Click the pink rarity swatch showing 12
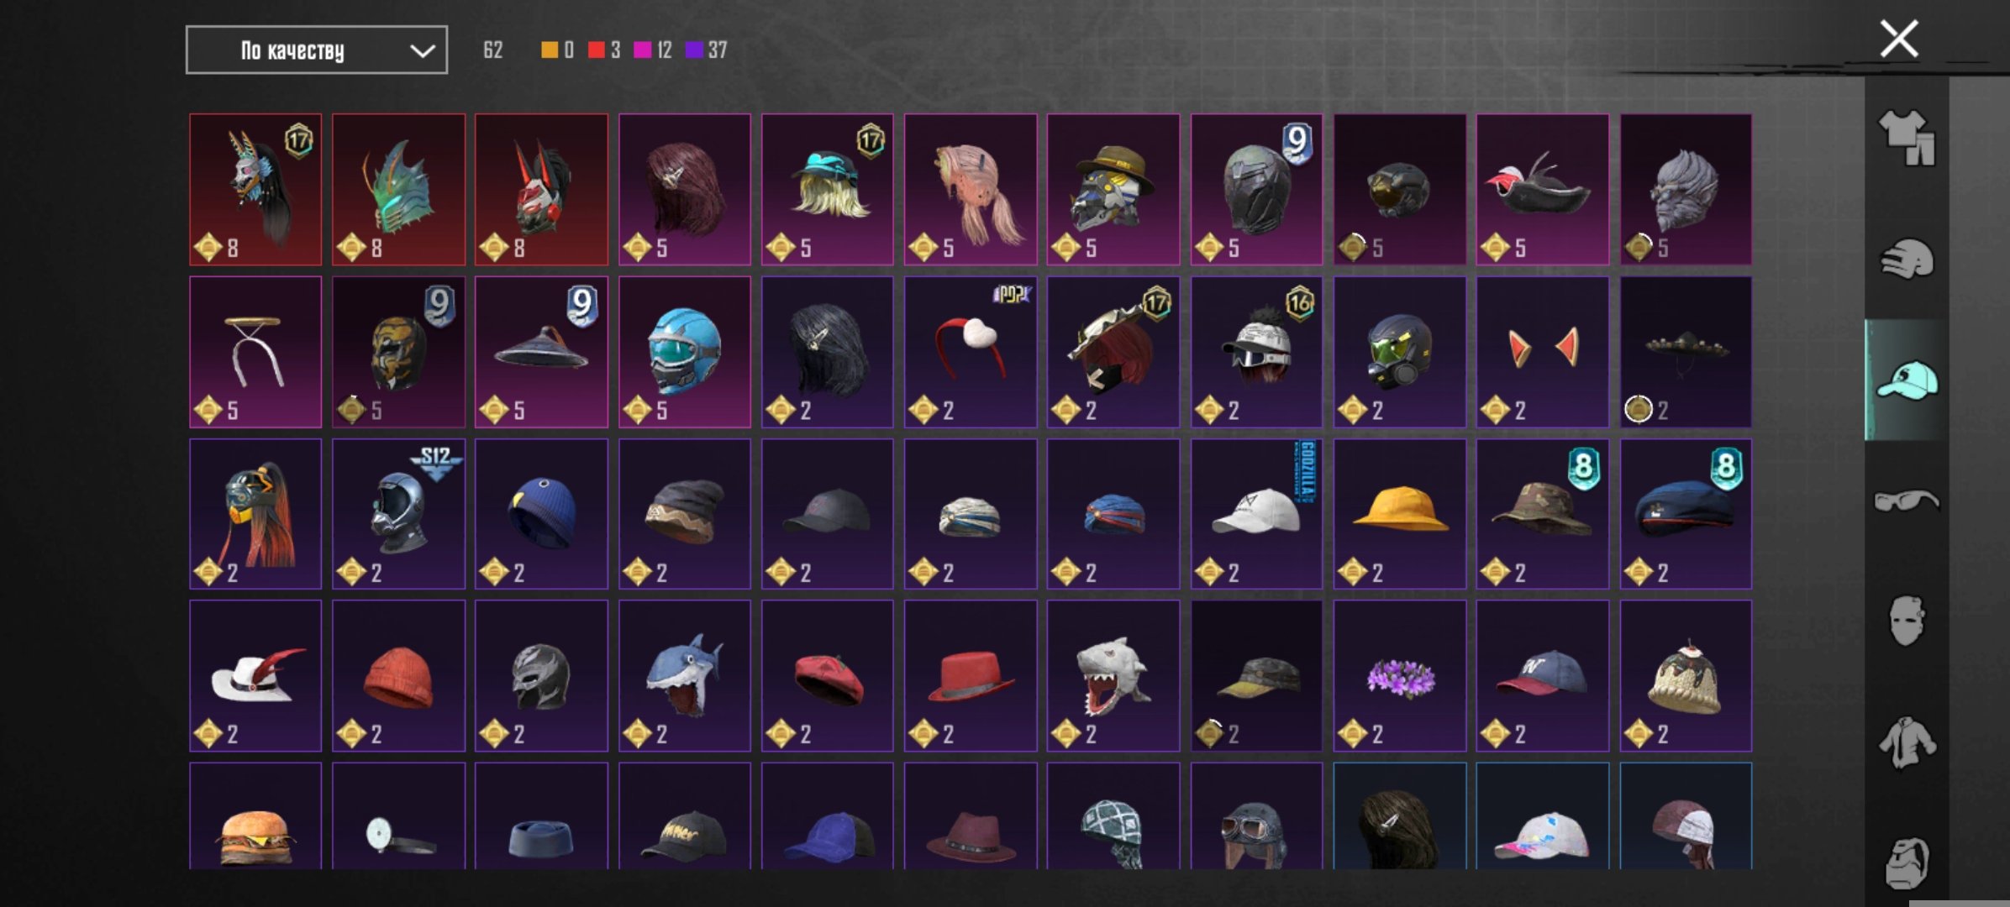 click(642, 50)
